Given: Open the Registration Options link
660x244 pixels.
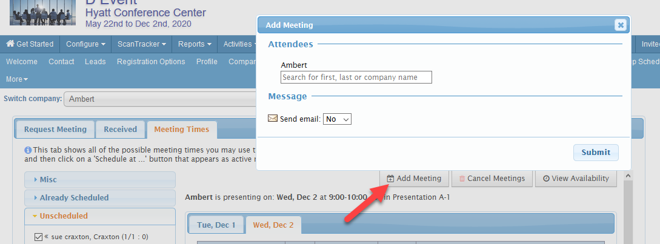Looking at the screenshot, I should (151, 62).
